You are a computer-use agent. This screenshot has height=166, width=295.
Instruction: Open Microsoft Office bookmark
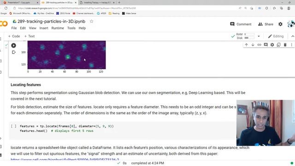(x=20, y=13)
